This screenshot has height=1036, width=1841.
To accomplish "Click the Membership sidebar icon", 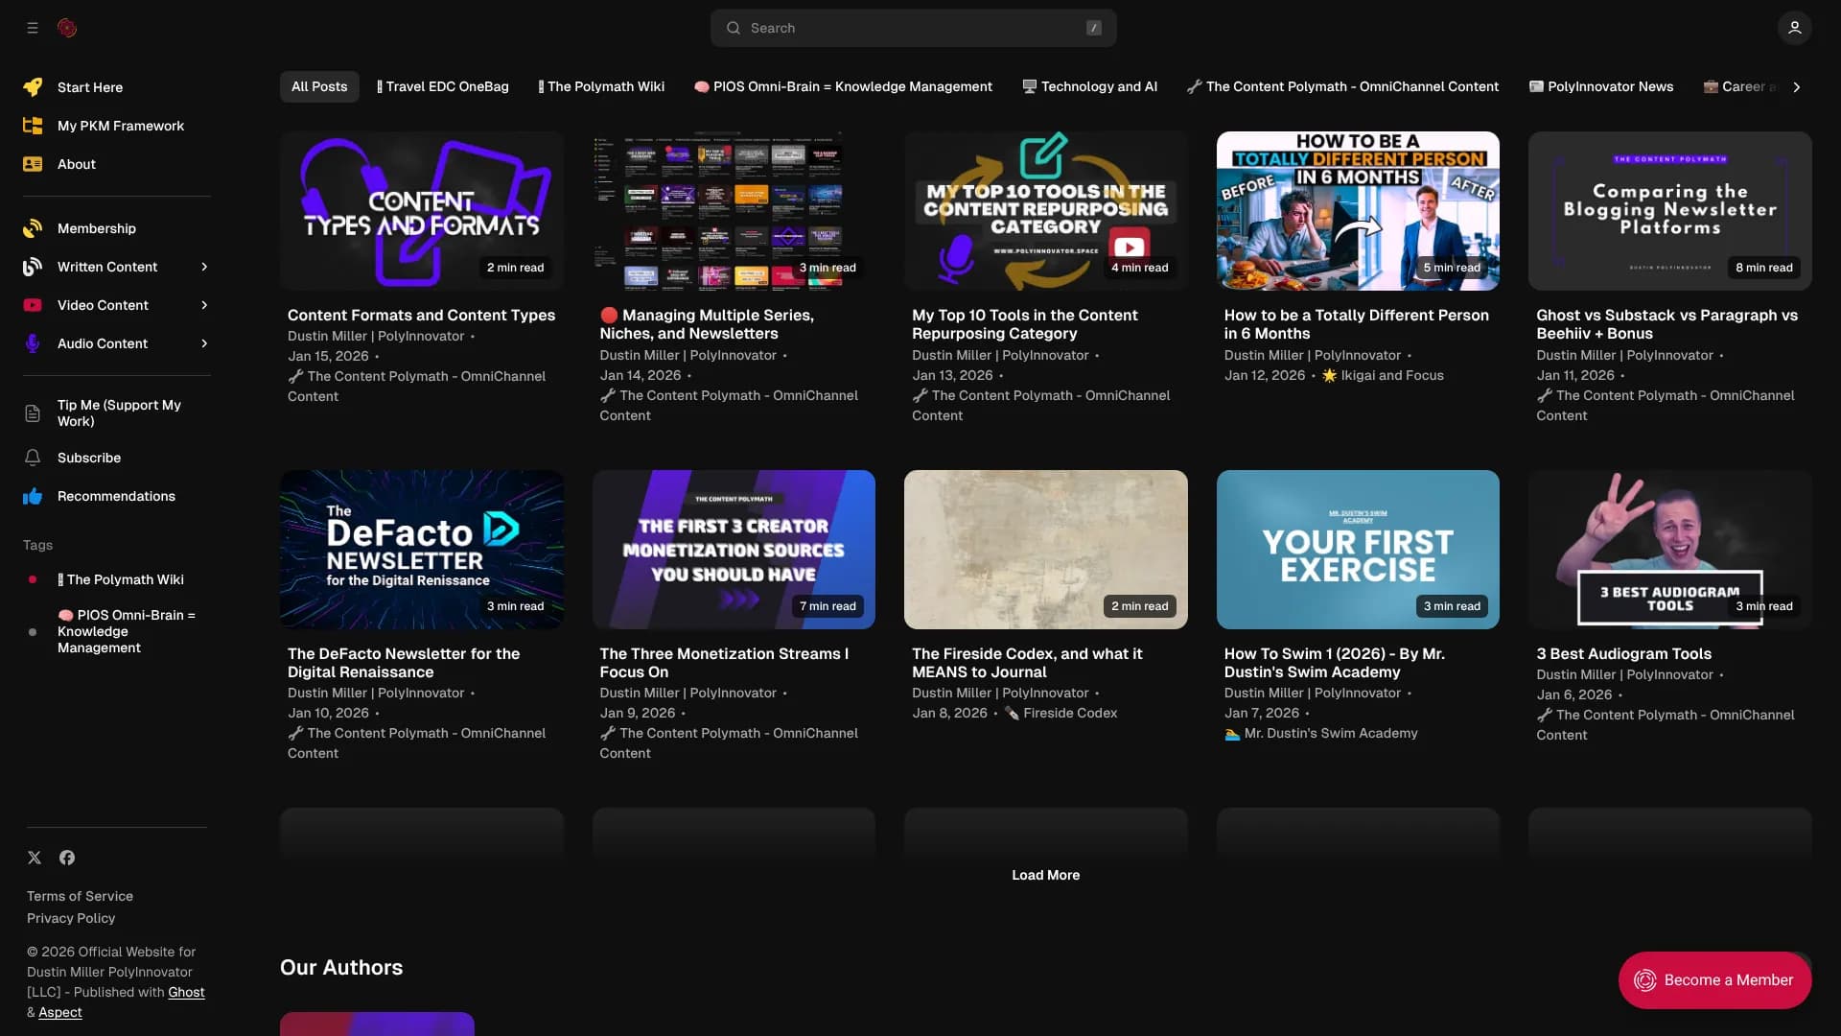I will [x=33, y=228].
